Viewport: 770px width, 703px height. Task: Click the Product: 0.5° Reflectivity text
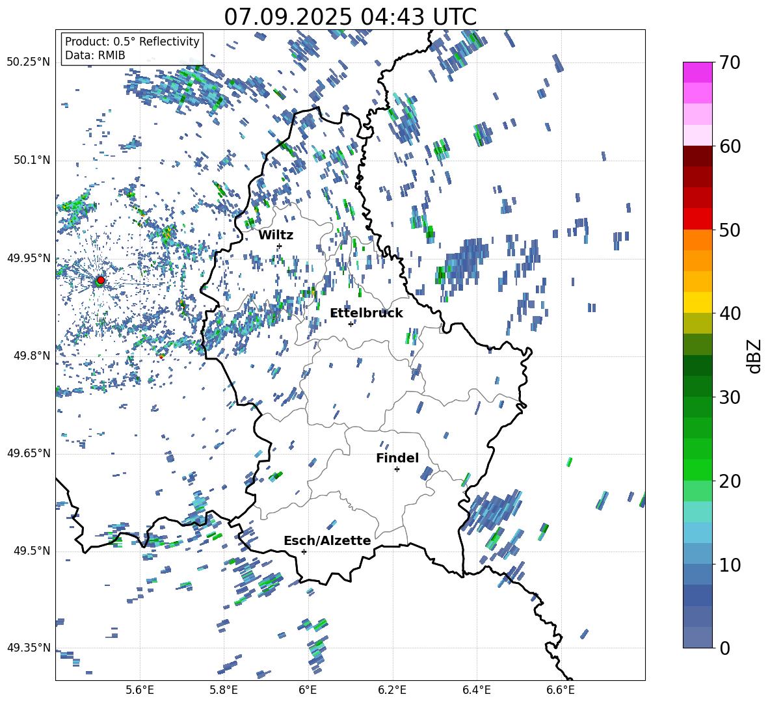coord(132,41)
